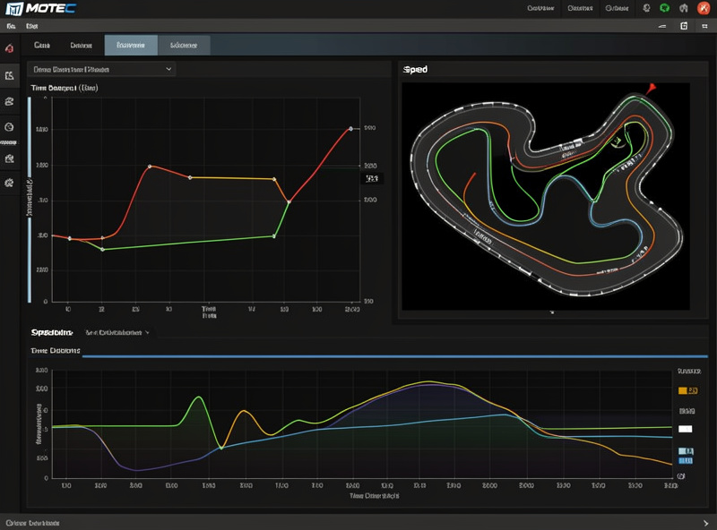Click the middle text link in top-right header
The height and width of the screenshot is (530, 717).
coord(580,8)
